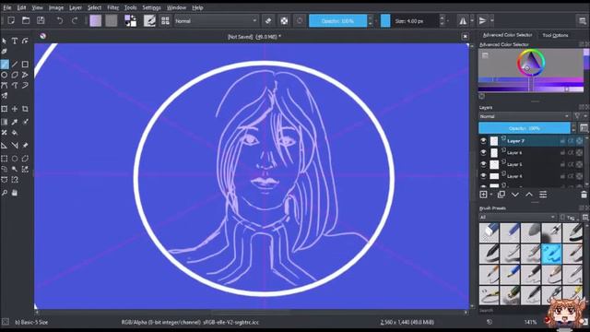This screenshot has width=590, height=332.
Task: Expand the vertical mirror options arrow
Action: (491, 20)
